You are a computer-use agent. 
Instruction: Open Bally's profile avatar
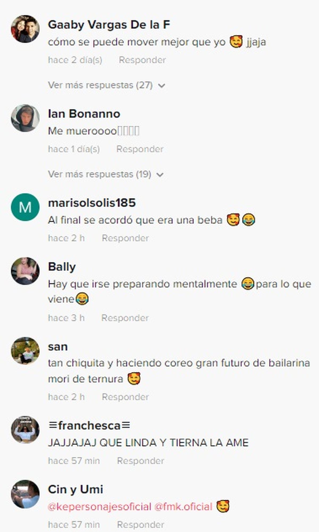(x=25, y=271)
